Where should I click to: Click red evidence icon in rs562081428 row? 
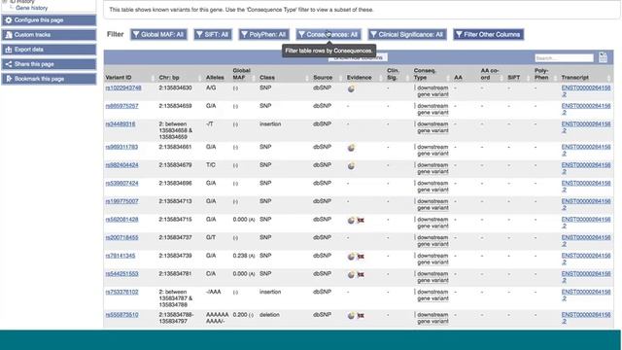(361, 221)
